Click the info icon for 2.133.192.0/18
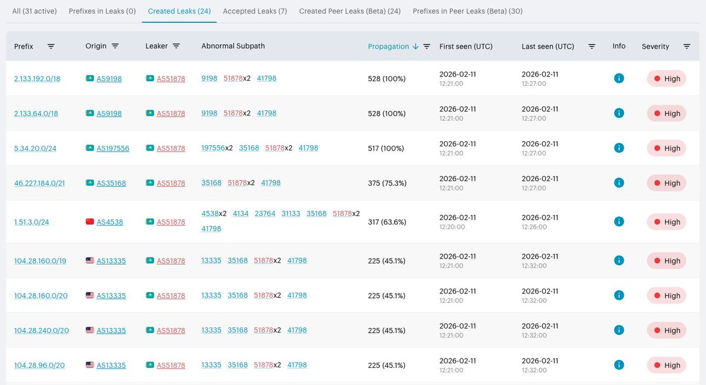Viewport: 706px width, 385px height. [x=619, y=78]
